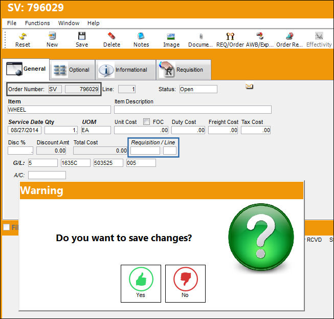The height and width of the screenshot is (319, 334).
Task: Click the envelope mail icon near Status
Action: (249, 86)
